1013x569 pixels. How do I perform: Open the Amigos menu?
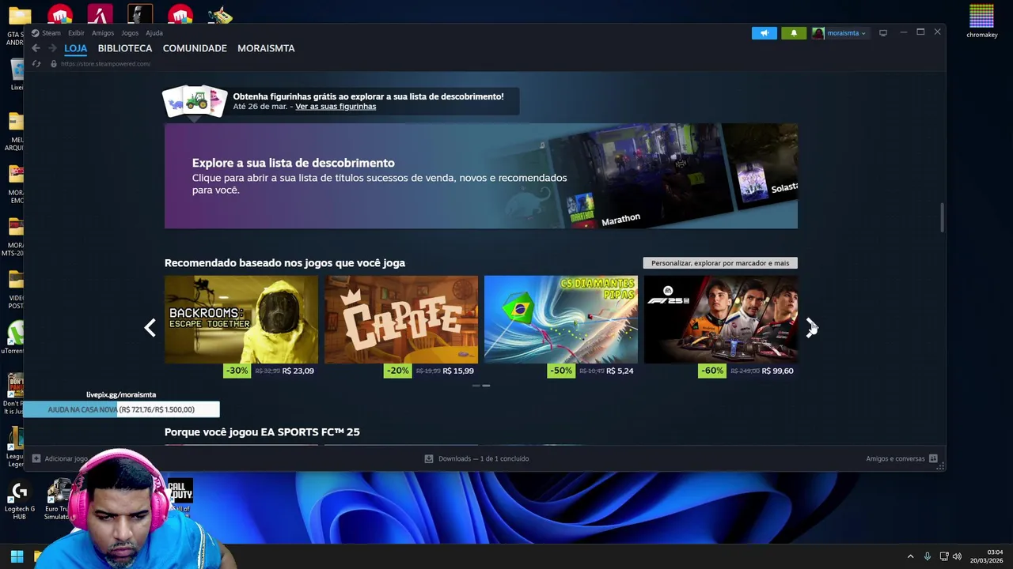coord(103,33)
